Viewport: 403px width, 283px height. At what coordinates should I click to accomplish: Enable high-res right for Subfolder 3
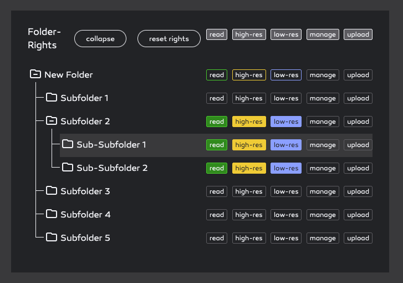(249, 191)
